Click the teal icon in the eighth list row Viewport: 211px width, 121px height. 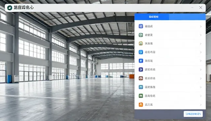(141, 87)
